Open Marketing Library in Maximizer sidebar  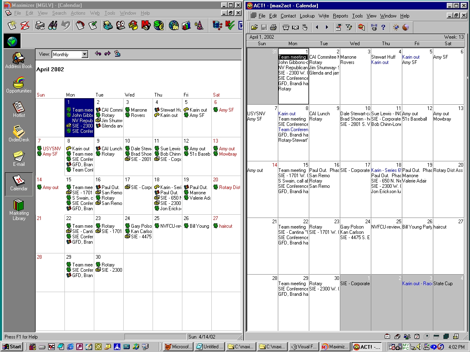coord(19,210)
